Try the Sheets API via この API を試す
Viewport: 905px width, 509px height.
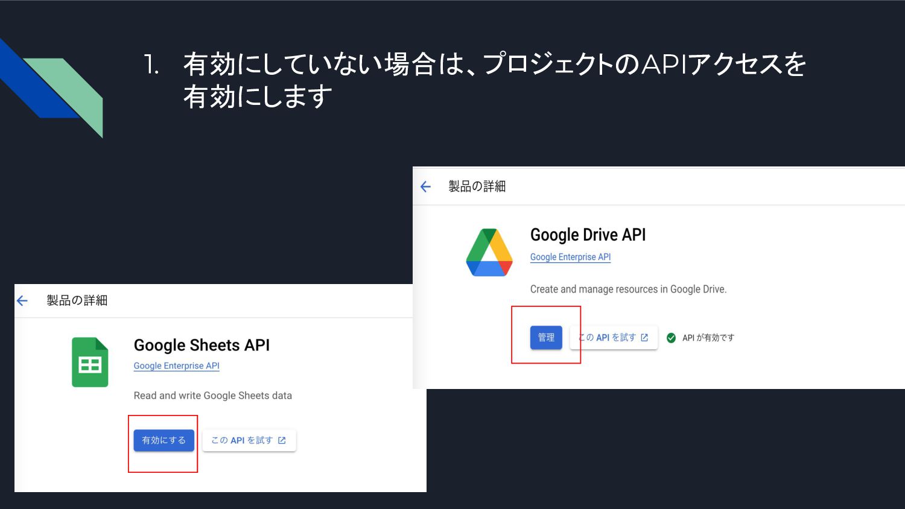point(249,440)
